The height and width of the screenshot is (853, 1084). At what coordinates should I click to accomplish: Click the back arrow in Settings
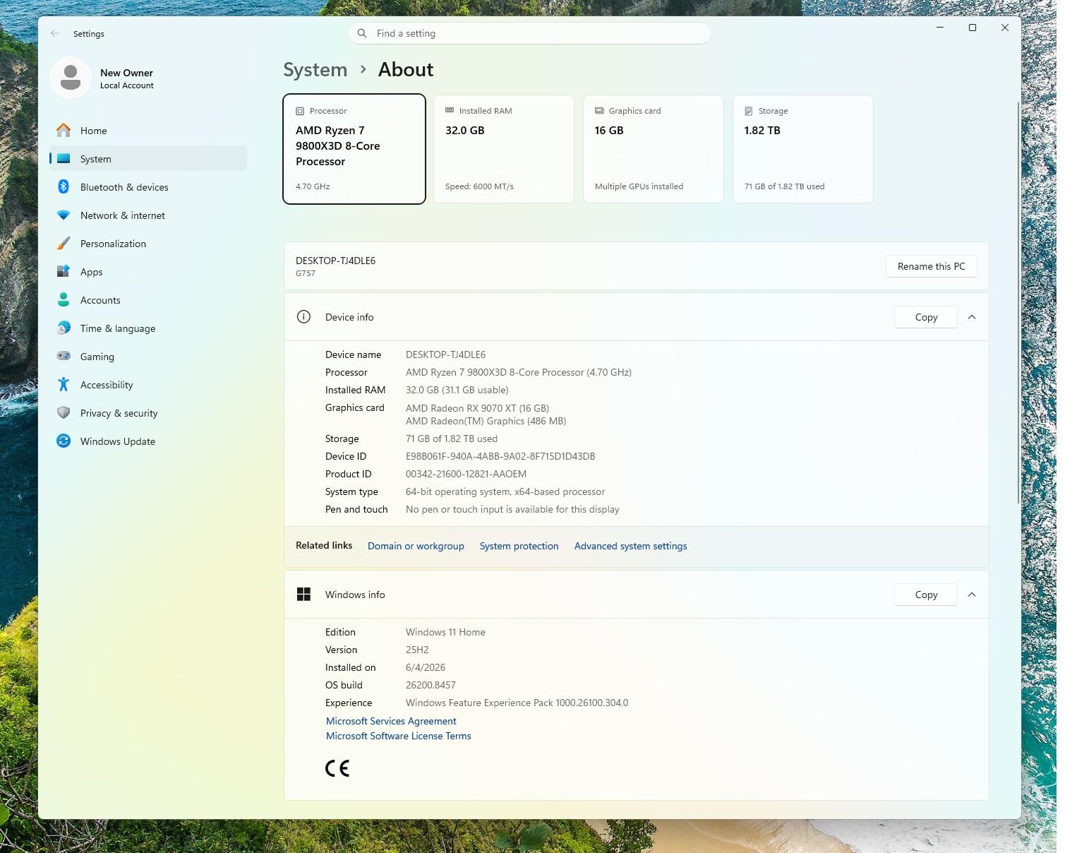coord(55,33)
